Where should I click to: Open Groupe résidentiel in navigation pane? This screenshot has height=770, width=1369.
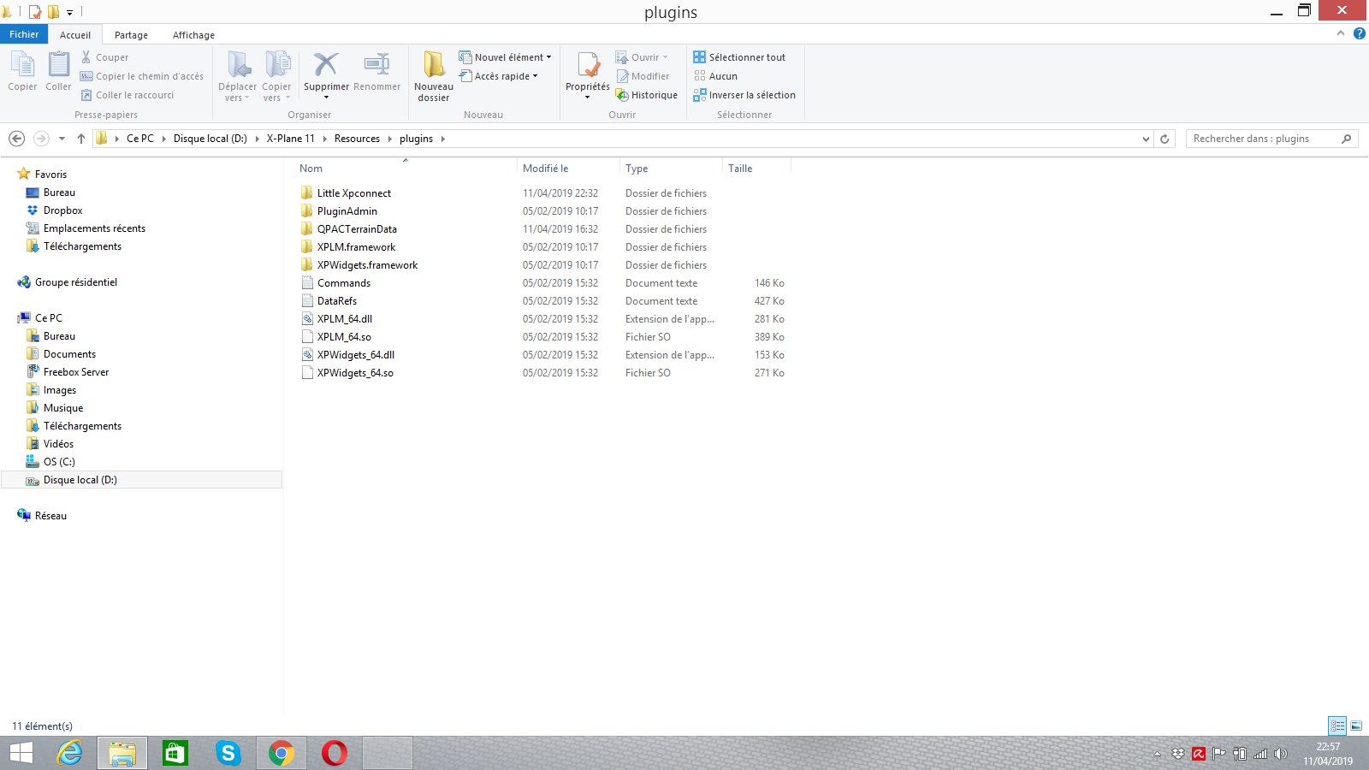(x=75, y=282)
